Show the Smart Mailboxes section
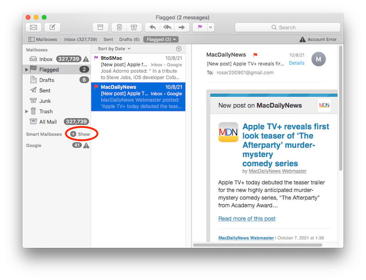 [81, 134]
